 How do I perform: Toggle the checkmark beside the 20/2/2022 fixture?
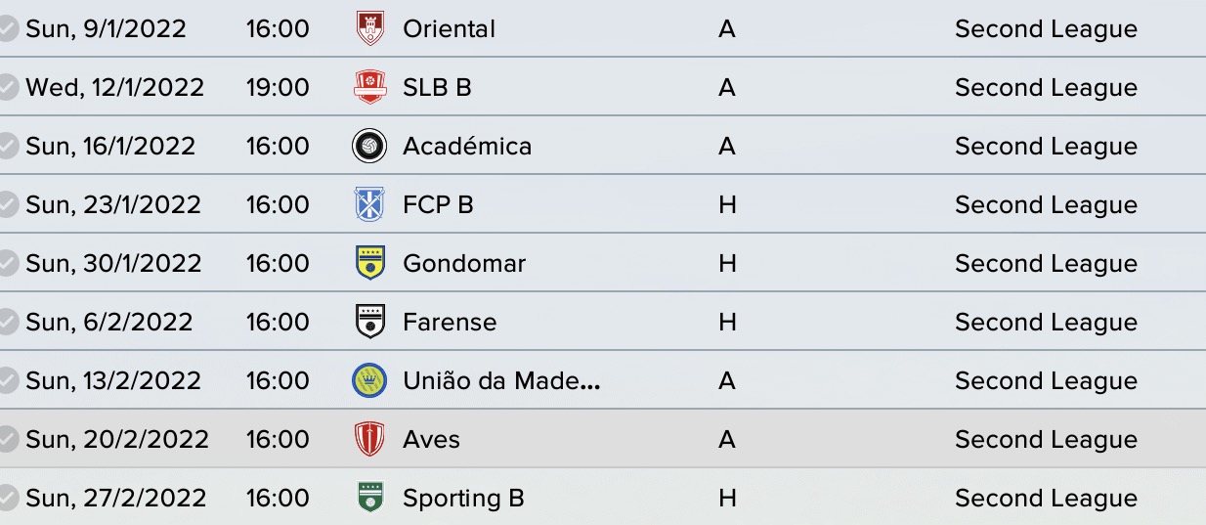click(8, 440)
